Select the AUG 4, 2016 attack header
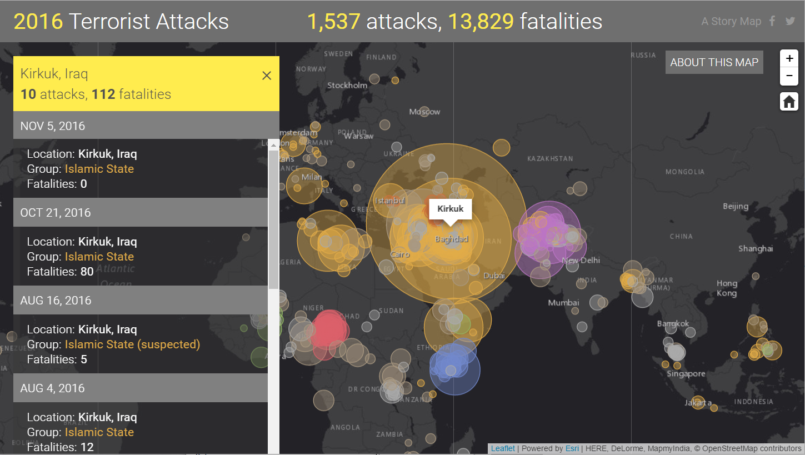This screenshot has width=805, height=455. click(141, 388)
